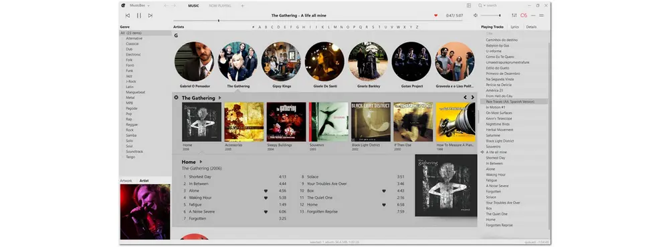
Task: Show previous albums with the left chevron
Action: click(465, 97)
